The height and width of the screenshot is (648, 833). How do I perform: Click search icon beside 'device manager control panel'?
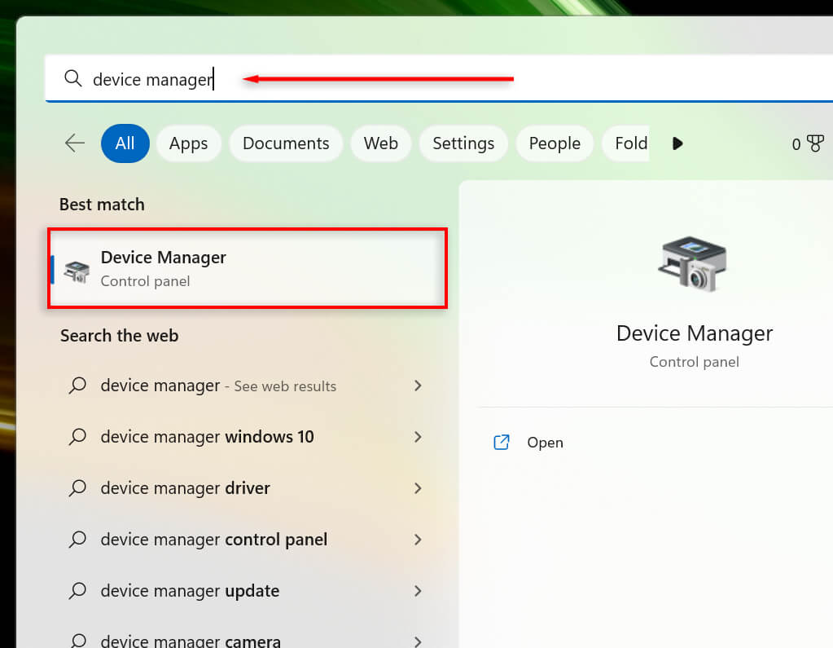pos(77,540)
